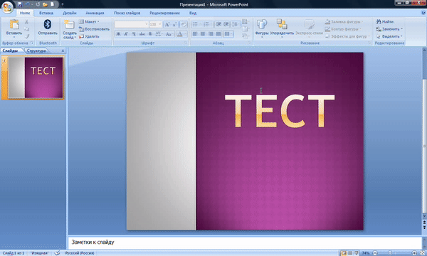
Task: Open the columns dropdown
Action: [228, 34]
